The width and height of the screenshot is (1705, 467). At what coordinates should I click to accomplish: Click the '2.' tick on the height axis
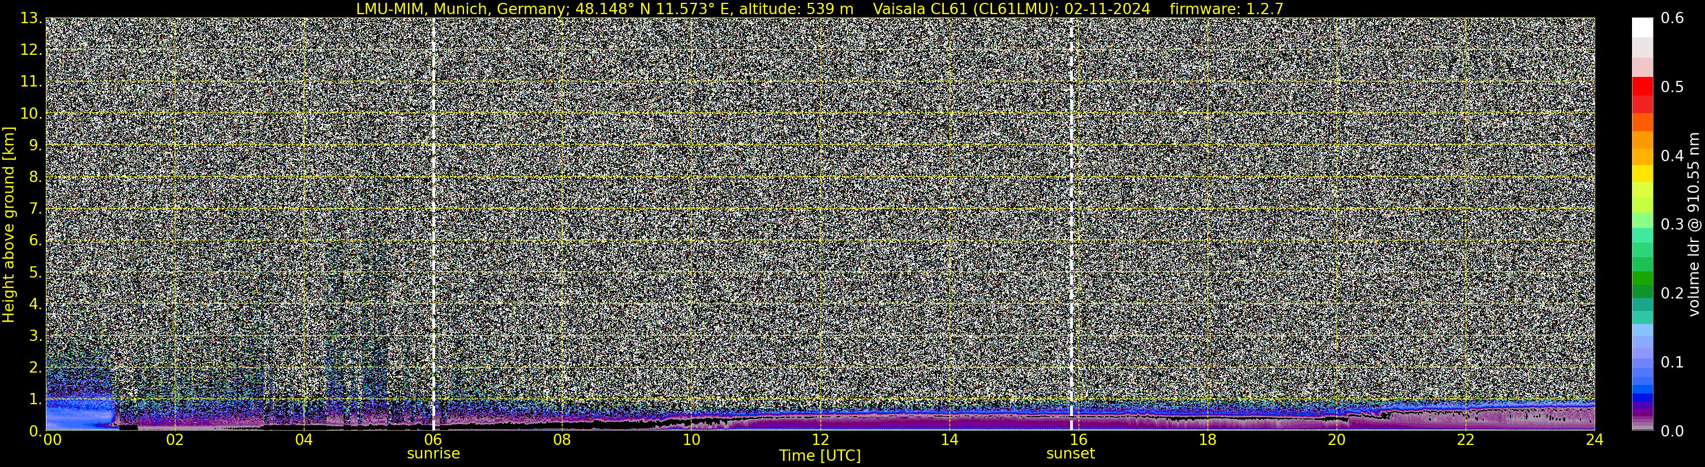click(35, 368)
